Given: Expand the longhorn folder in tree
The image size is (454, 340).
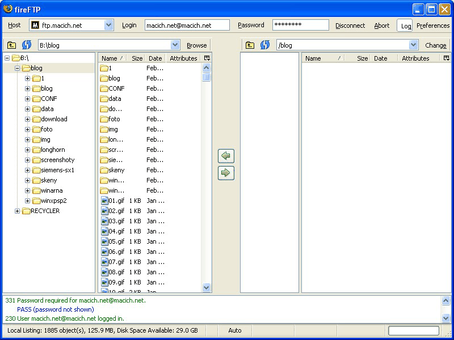Looking at the screenshot, I should [27, 150].
